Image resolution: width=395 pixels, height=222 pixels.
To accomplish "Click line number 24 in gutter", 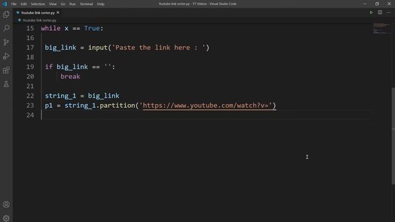I will tap(30, 115).
